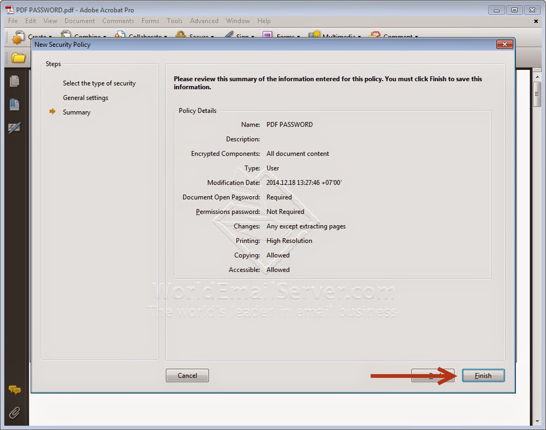The width and height of the screenshot is (546, 430).
Task: Click the PDF PASSWORD policy name value
Action: pyautogui.click(x=290, y=125)
